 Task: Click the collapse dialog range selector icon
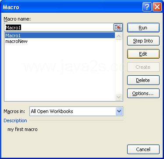118,27
